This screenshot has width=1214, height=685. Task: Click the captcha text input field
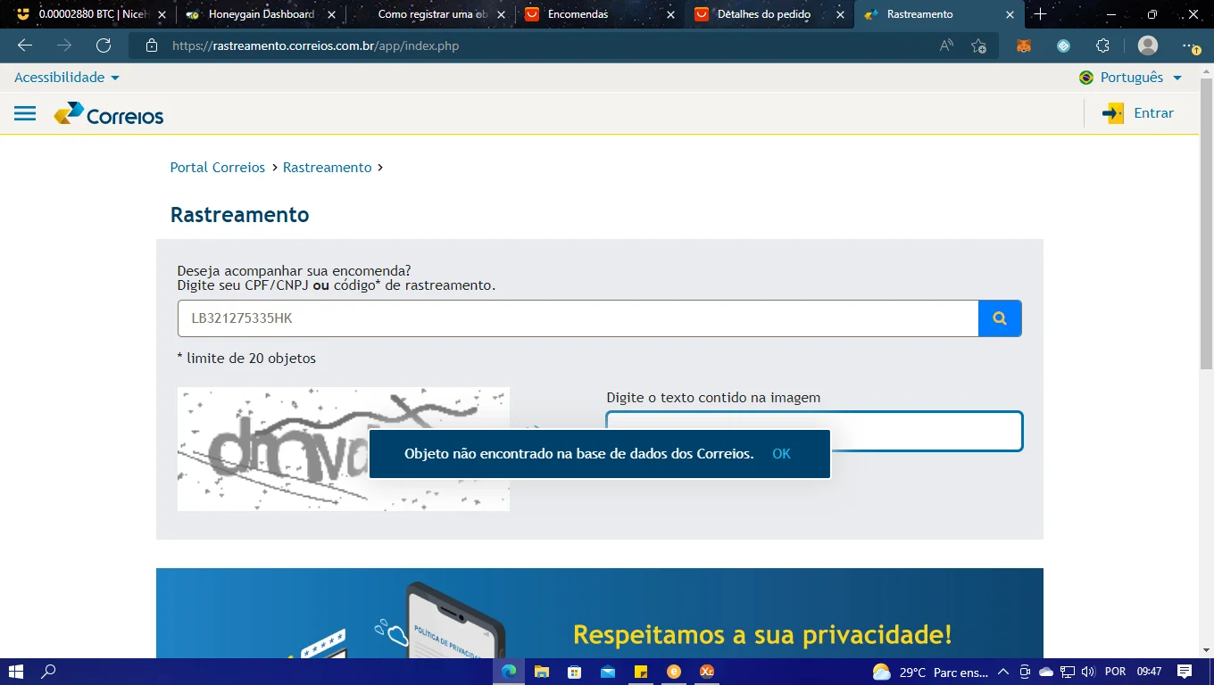point(814,432)
